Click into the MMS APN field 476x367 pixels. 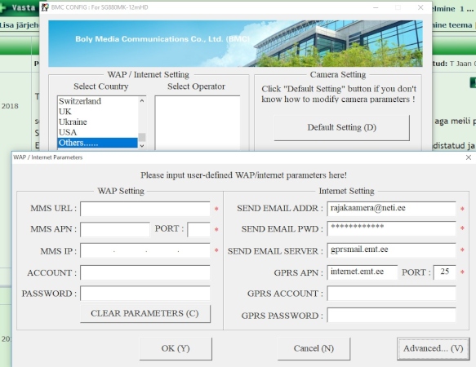(x=115, y=229)
